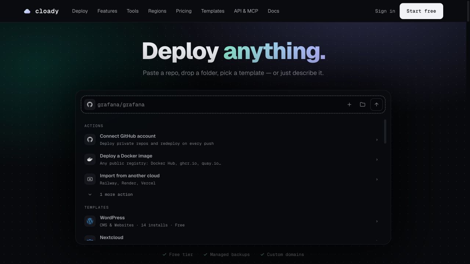Open the Import from another cloud chevron
Viewport: 470px width, 264px height.
(x=377, y=179)
